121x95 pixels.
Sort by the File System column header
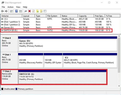click(53, 16)
